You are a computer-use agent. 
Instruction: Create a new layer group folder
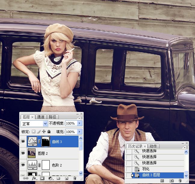point(58,178)
